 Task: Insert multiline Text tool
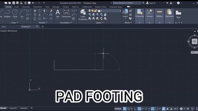58,14
